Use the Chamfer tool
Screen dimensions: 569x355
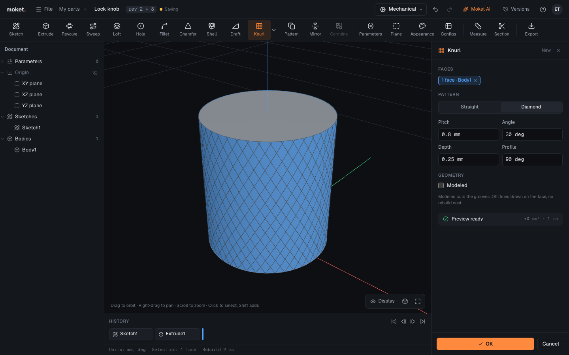tap(188, 30)
